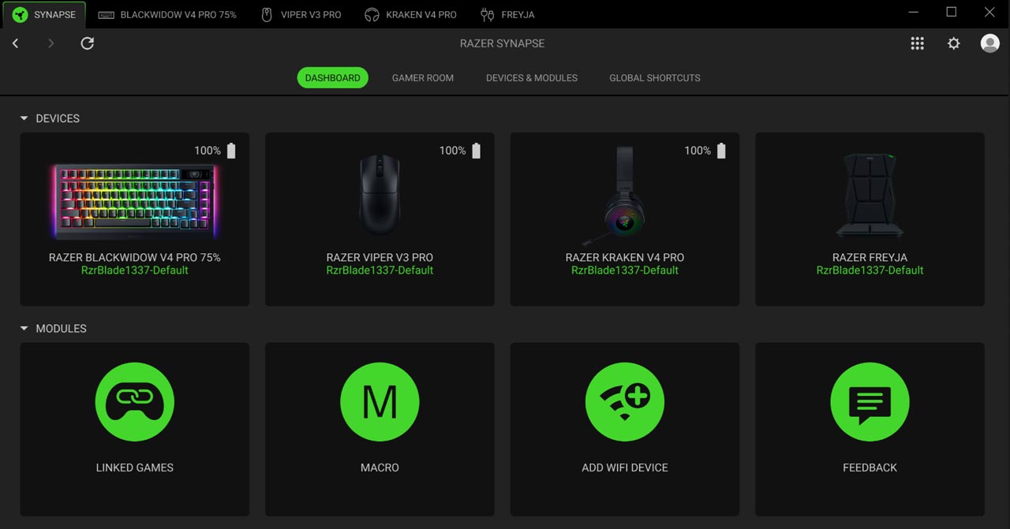The image size is (1010, 529).
Task: Open the user account avatar
Action: coord(989,43)
